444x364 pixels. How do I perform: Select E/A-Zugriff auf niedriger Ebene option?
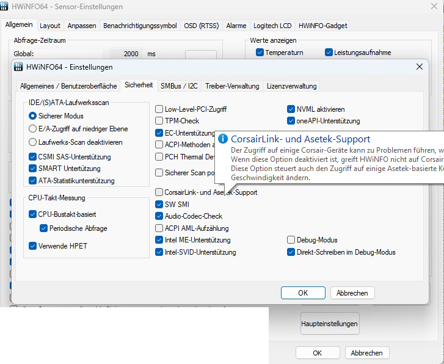[32, 129]
